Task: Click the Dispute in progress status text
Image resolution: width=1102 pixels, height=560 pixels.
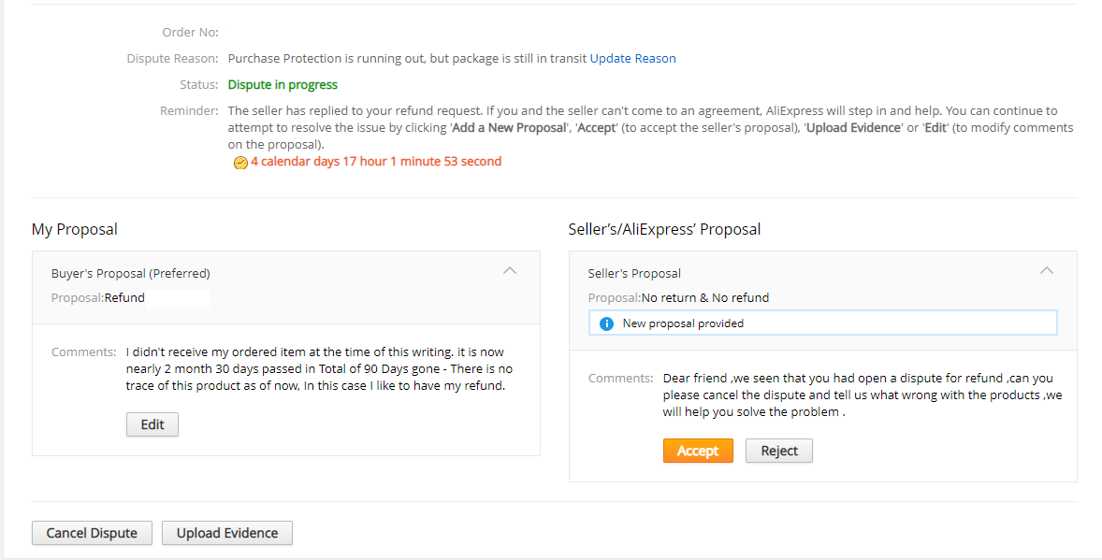Action: [x=283, y=84]
